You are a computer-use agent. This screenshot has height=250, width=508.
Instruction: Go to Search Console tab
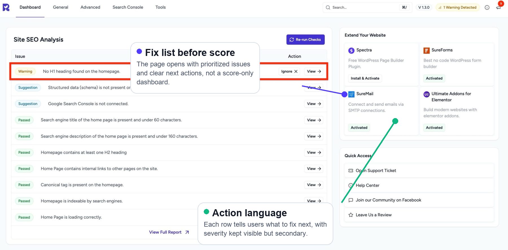pyautogui.click(x=128, y=7)
